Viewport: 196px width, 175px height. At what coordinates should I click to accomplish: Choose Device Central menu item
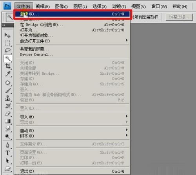click(72, 54)
